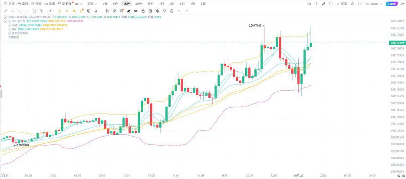The height and width of the screenshot is (179, 406).
Task: Select the horizontal lines list tool
Action: (x=20, y=11)
